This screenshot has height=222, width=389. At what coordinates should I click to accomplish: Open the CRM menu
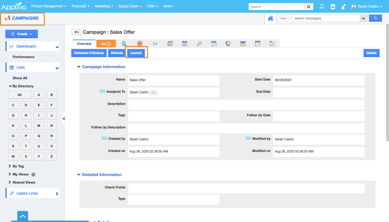coord(152,6)
